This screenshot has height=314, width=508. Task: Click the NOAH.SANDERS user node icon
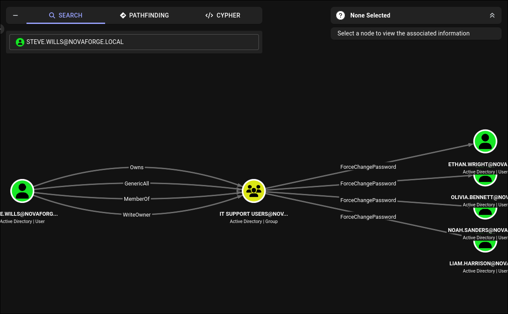point(485,213)
